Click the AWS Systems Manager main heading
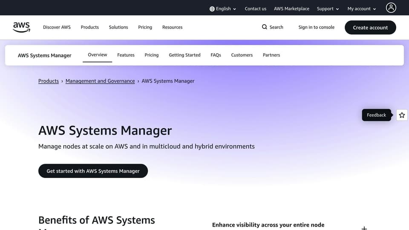Screen dimensions: 409x230 coord(105,130)
